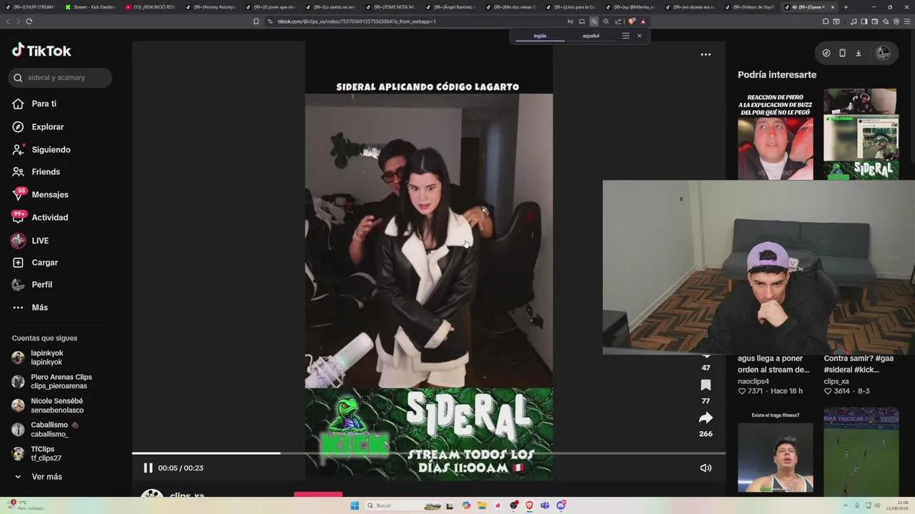Close the translate popup
Image resolution: width=915 pixels, height=514 pixels.
(639, 36)
